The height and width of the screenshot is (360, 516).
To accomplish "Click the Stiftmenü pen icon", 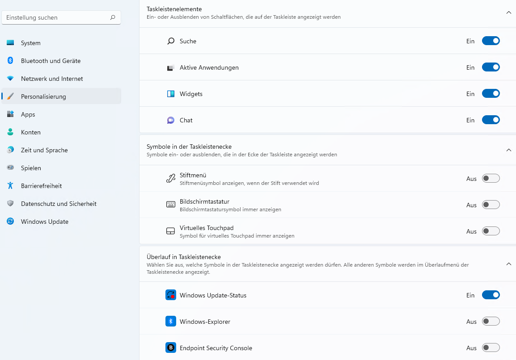I will 170,178.
